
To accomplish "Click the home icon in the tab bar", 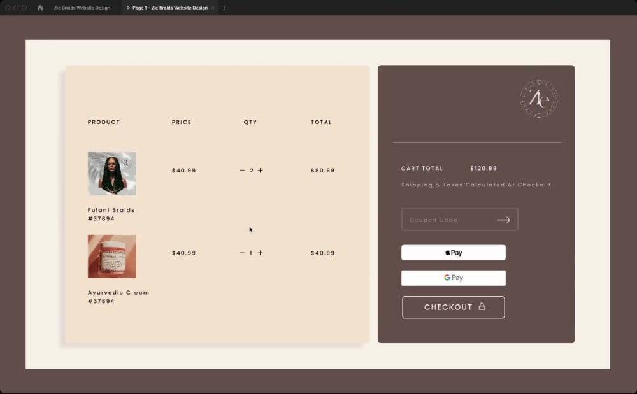I will pyautogui.click(x=40, y=8).
